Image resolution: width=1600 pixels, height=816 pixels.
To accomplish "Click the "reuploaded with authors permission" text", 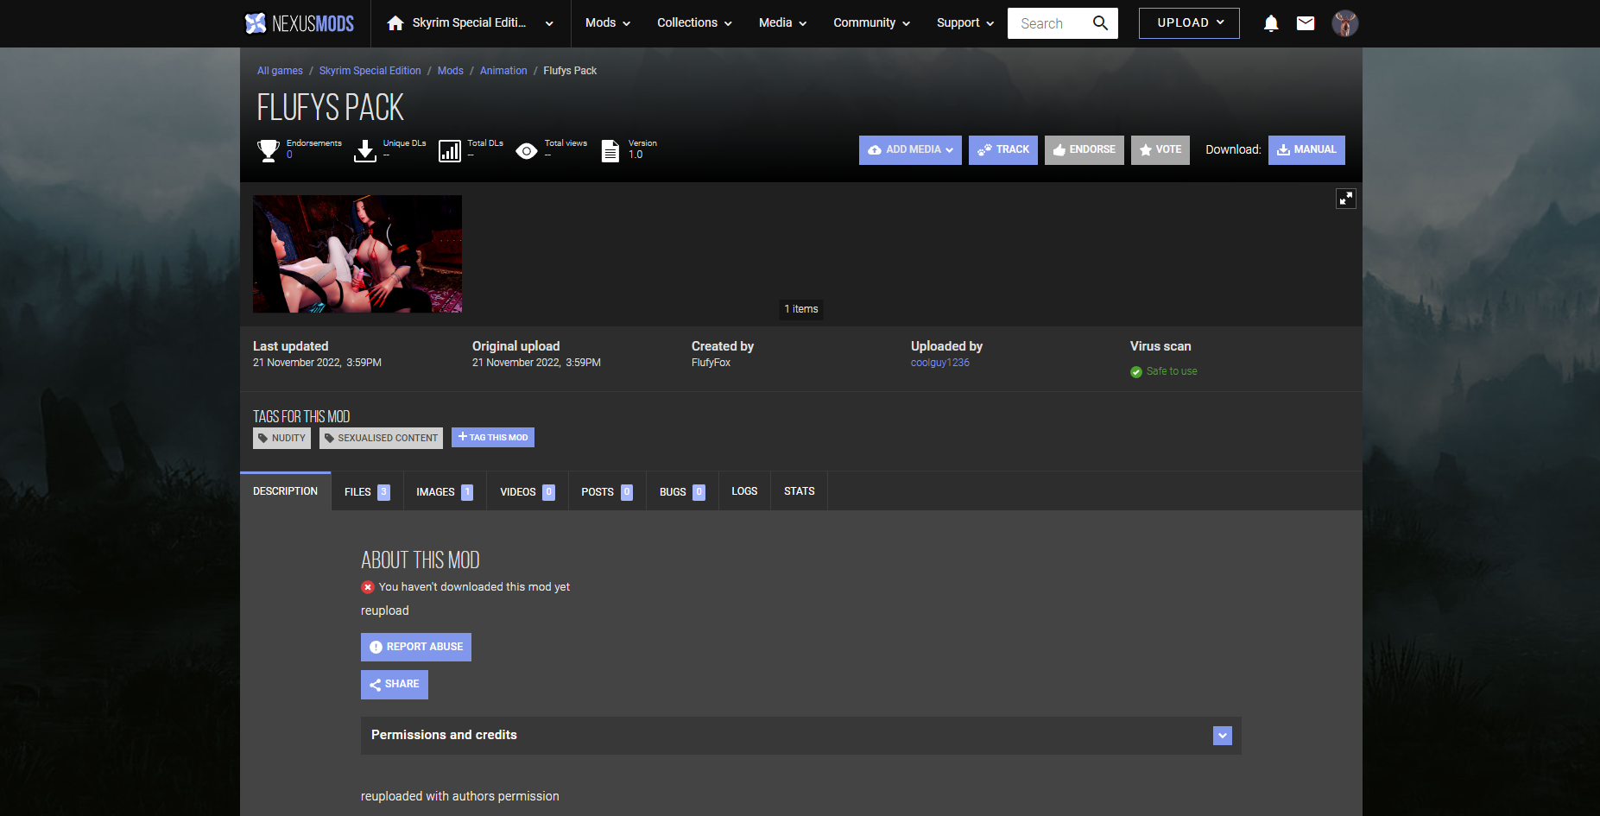I will [460, 796].
